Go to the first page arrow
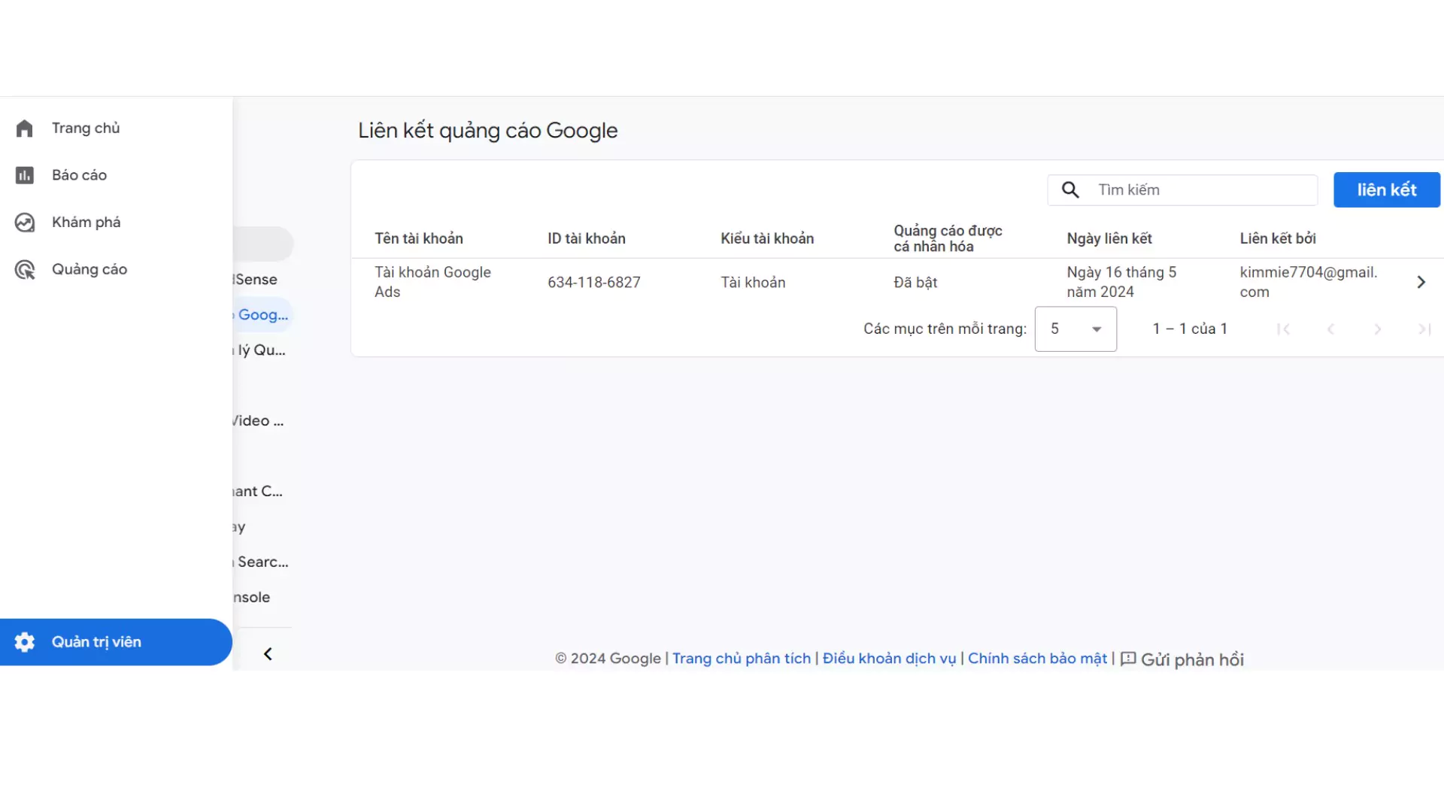 tap(1284, 329)
